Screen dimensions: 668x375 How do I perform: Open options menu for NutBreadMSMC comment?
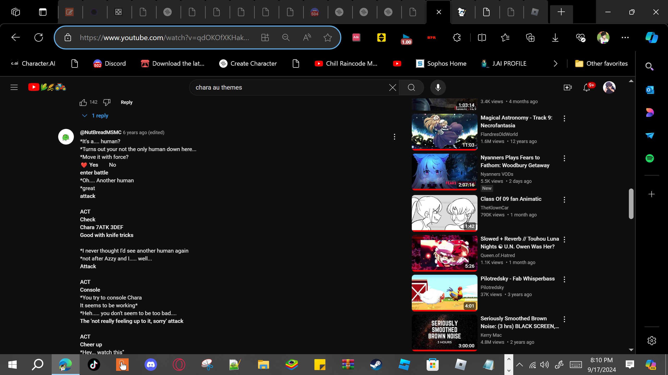(x=394, y=137)
